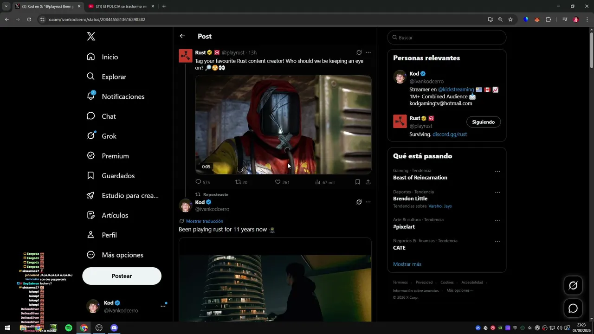
Task: Open Grok from the left sidebar
Action: coord(102,136)
